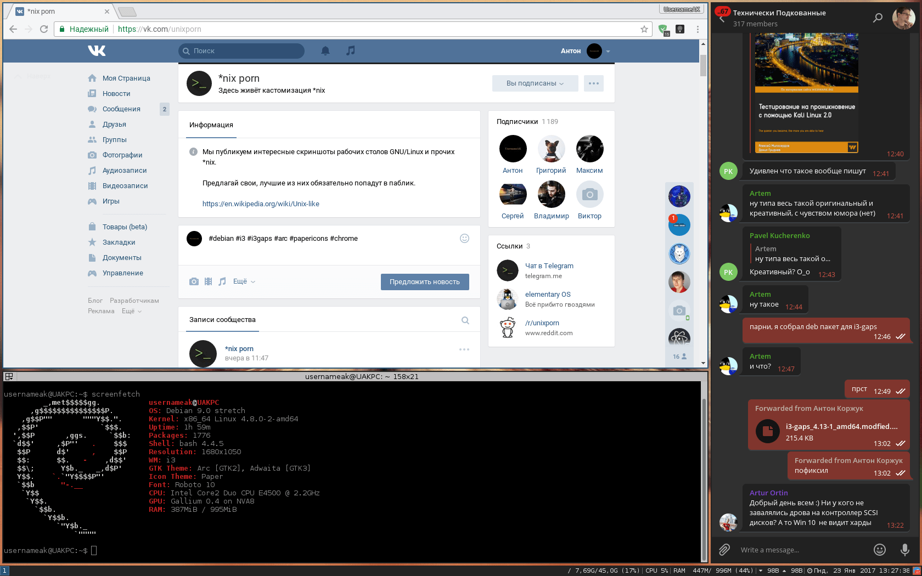The width and height of the screenshot is (922, 576).
Task: Open the three-dots group actions button
Action: (x=594, y=83)
